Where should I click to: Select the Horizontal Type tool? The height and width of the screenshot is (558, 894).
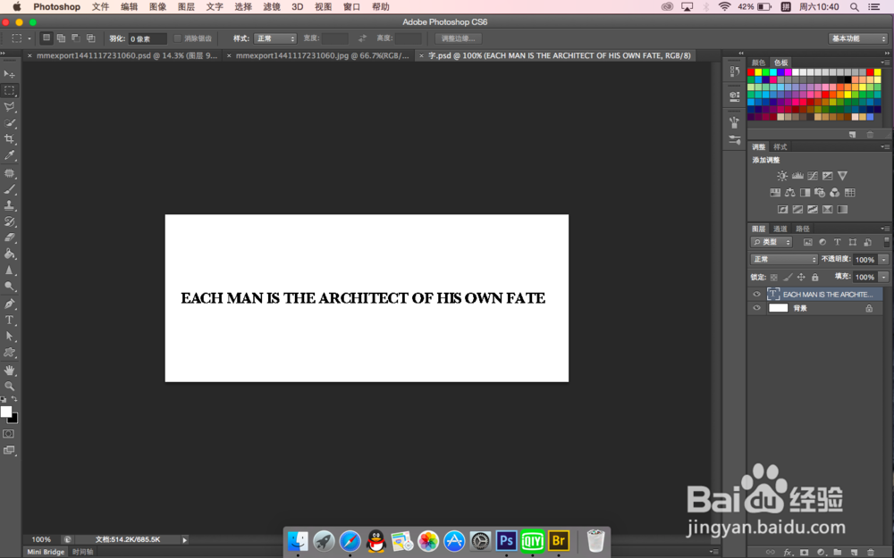click(10, 320)
